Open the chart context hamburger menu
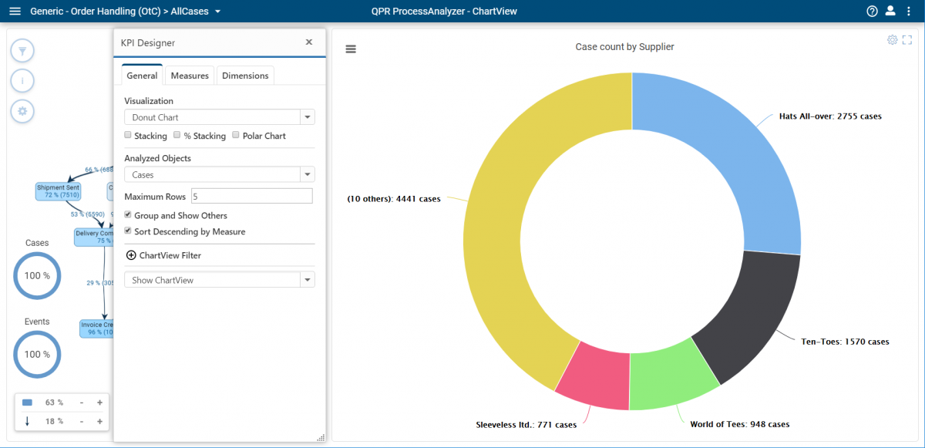925x448 pixels. [351, 49]
